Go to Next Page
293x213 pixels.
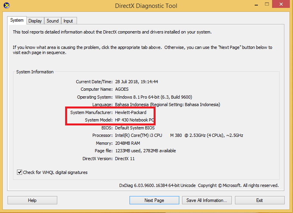[x=154, y=200]
